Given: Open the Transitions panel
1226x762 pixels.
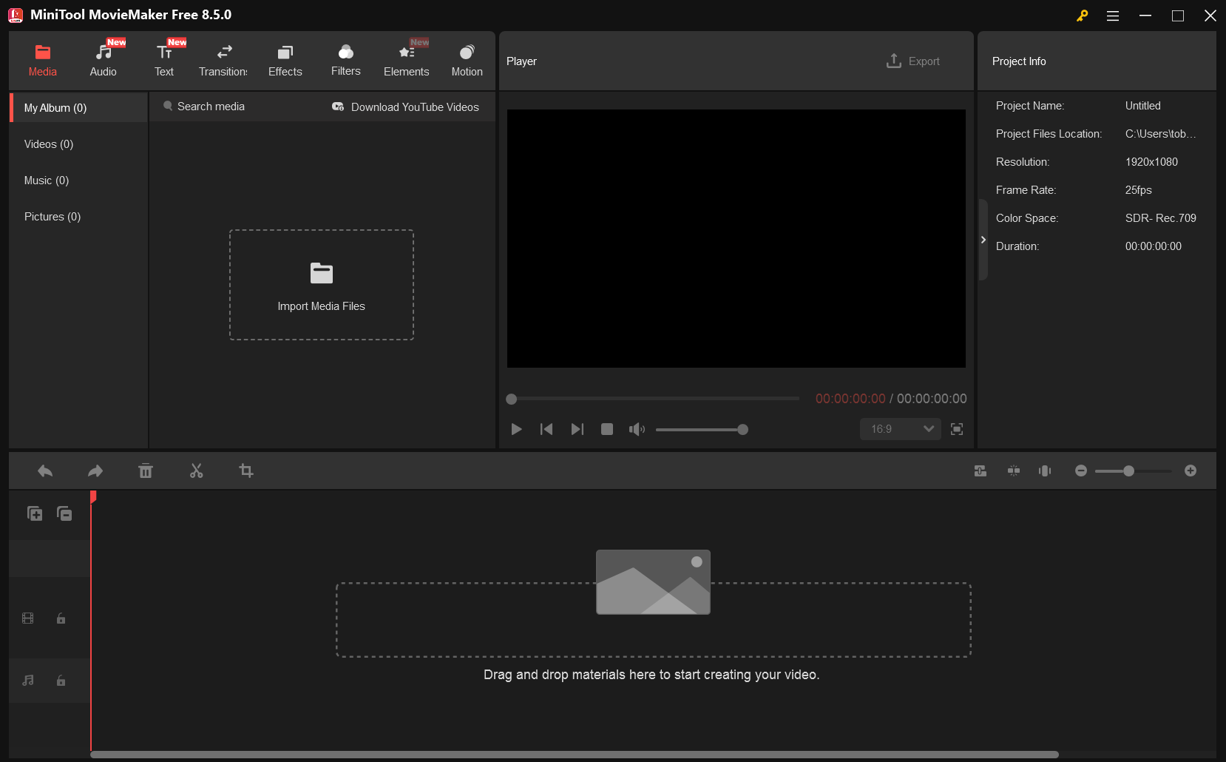Looking at the screenshot, I should (223, 59).
